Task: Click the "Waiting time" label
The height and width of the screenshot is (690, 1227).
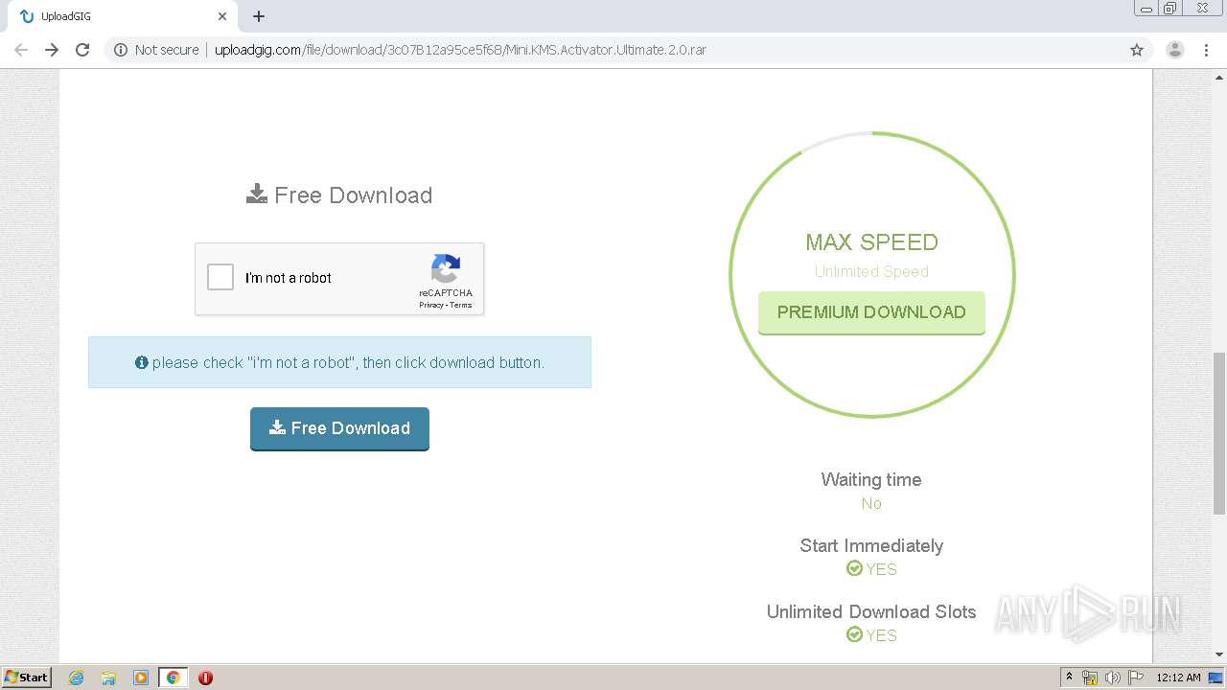Action: pyautogui.click(x=871, y=480)
